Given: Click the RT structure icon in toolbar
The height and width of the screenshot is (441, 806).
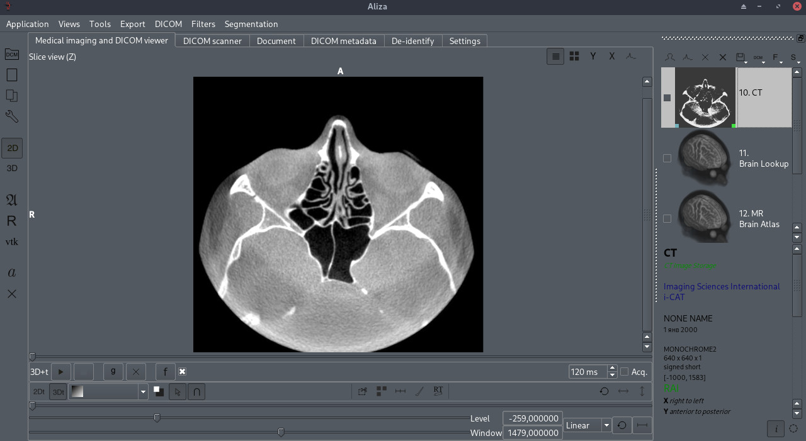Looking at the screenshot, I should pos(438,391).
